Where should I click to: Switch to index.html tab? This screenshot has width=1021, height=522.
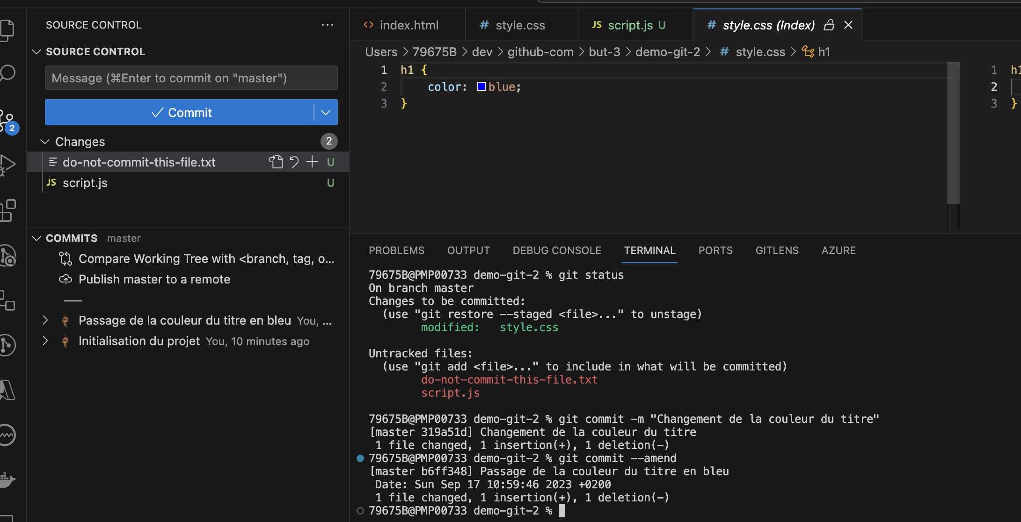tap(408, 25)
